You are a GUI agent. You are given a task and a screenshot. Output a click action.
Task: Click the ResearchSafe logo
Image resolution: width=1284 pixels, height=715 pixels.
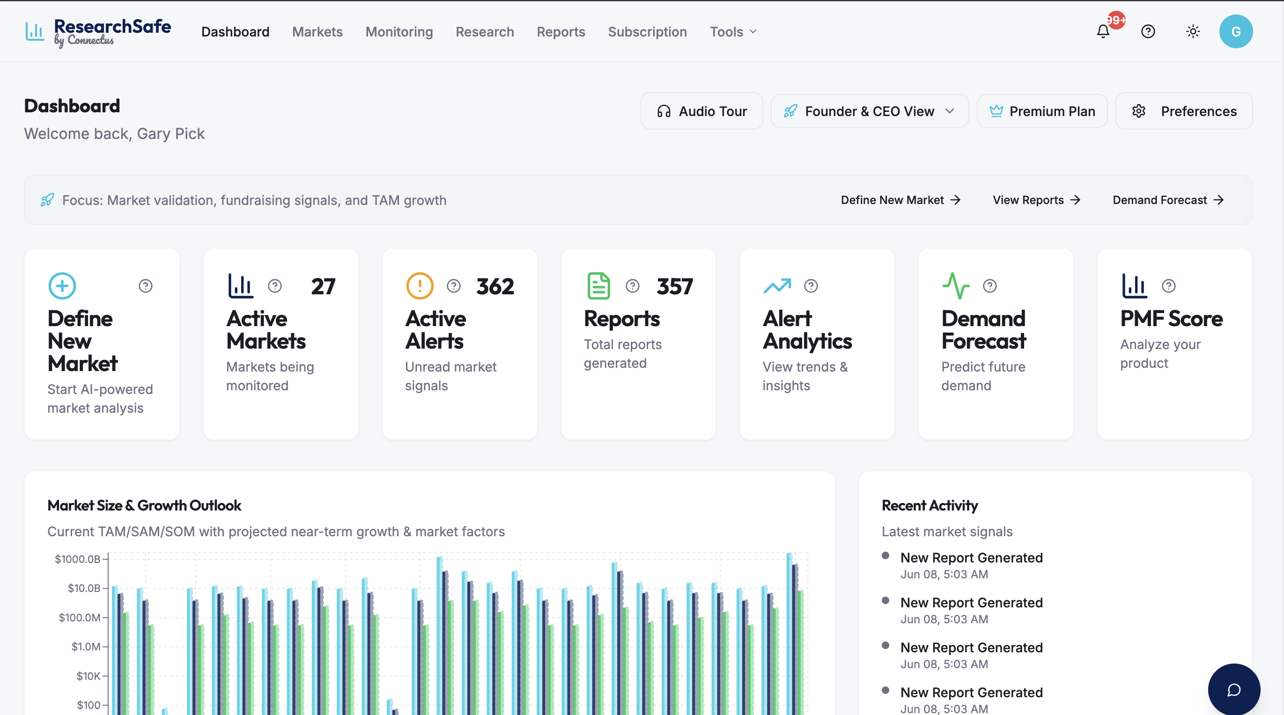coord(98,32)
